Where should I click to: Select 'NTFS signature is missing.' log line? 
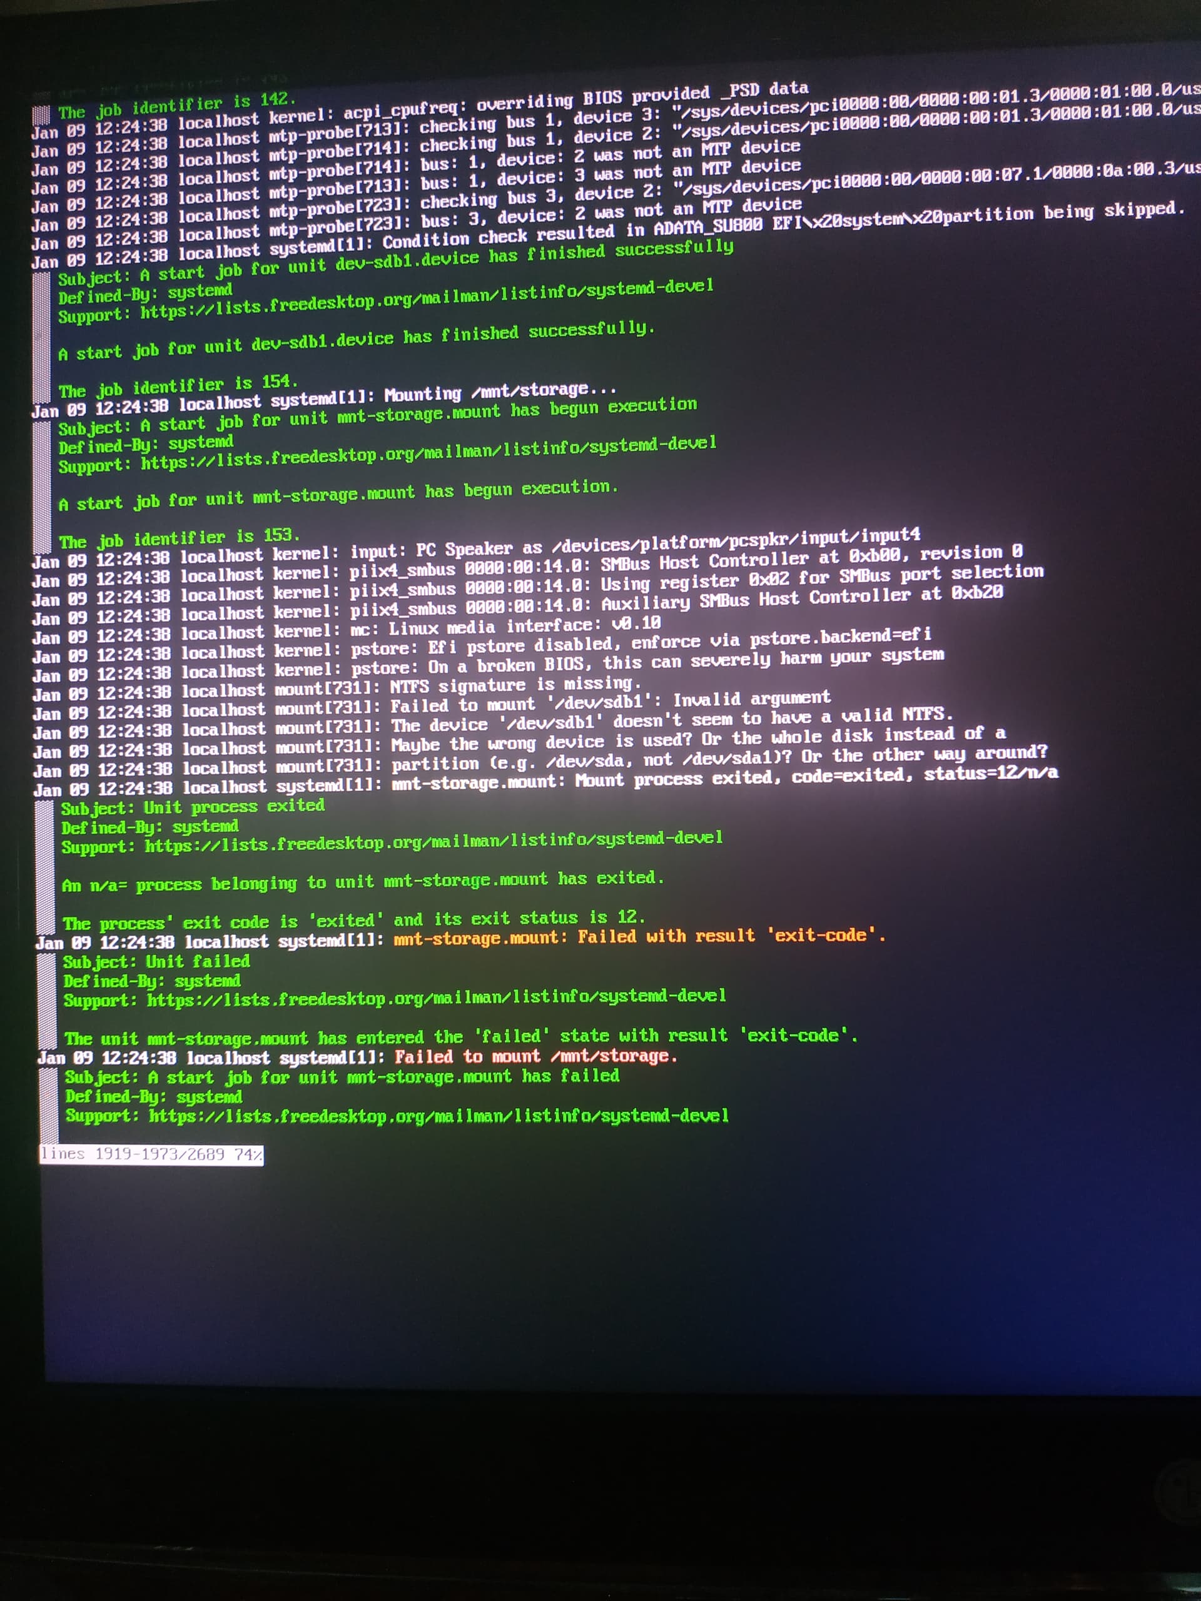point(515,684)
